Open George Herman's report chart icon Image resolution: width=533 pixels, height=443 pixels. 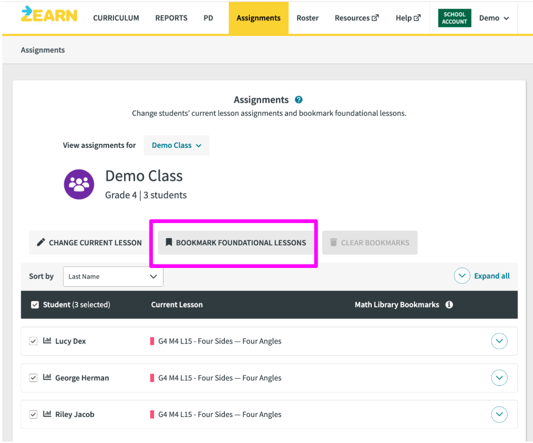pos(47,377)
